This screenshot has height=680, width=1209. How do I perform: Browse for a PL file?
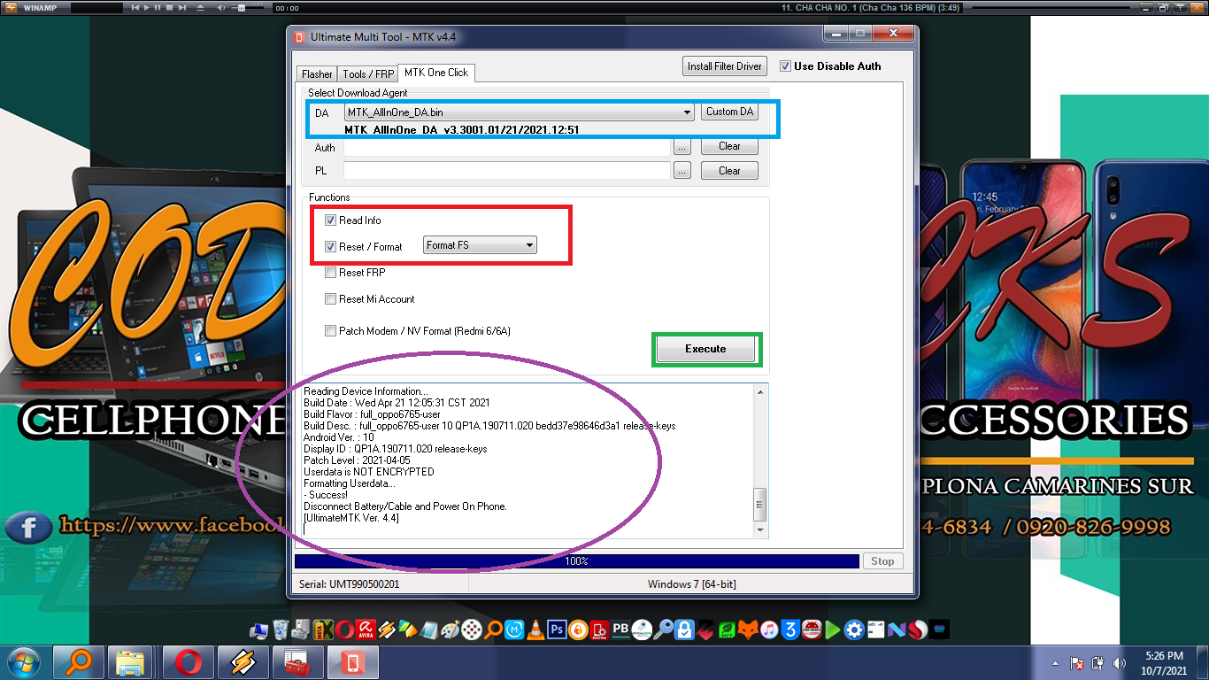point(681,171)
